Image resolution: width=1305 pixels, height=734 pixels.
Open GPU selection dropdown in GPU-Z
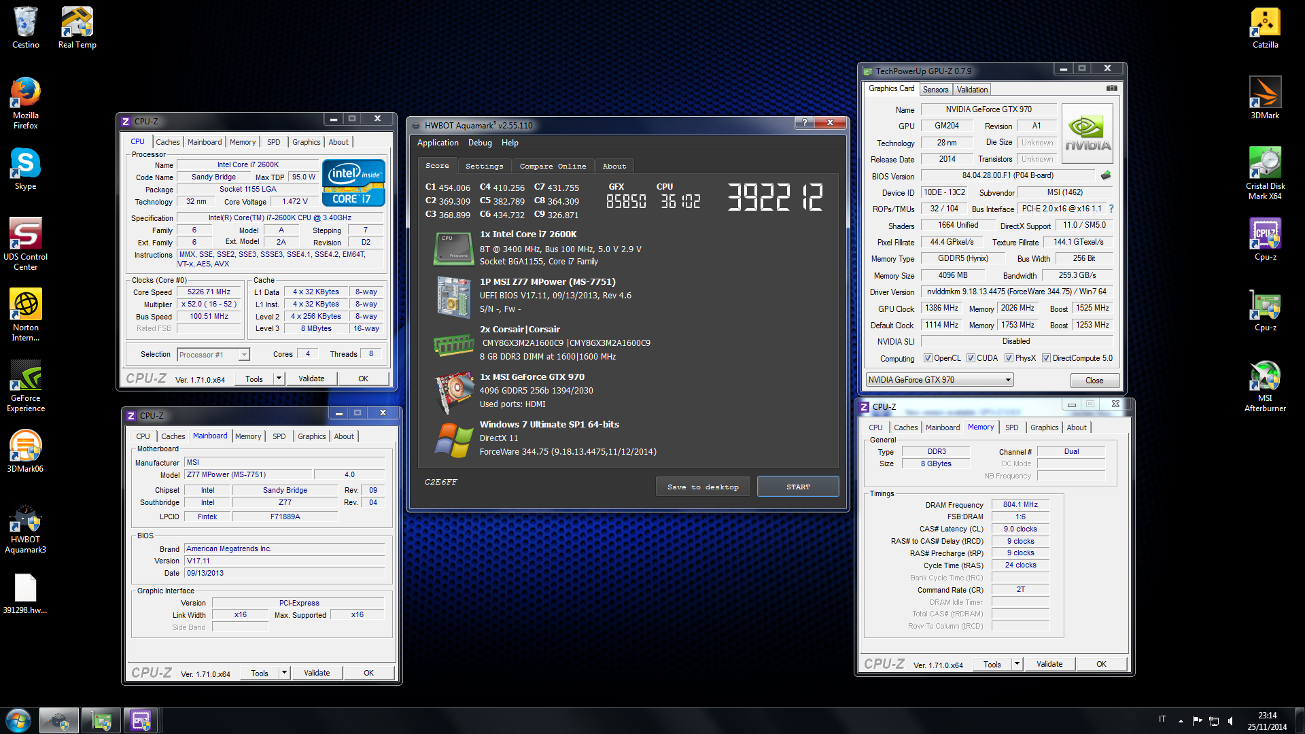[939, 380]
